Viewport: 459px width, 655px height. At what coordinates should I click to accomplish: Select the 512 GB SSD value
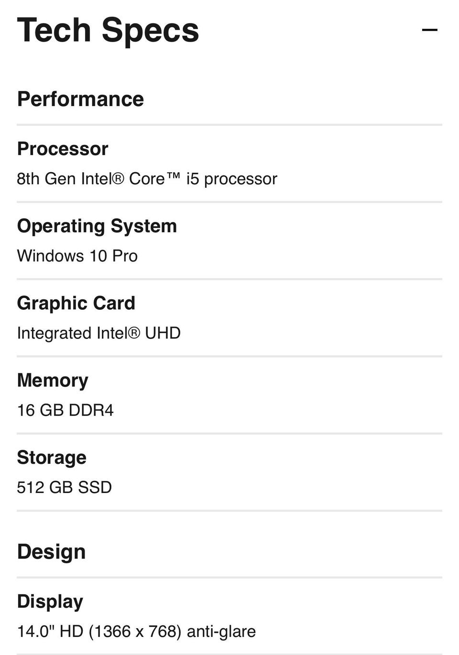click(65, 487)
